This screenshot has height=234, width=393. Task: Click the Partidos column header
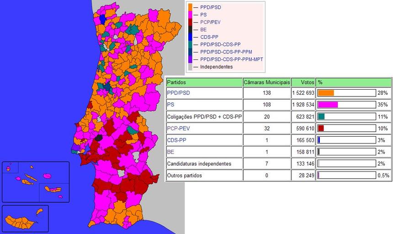tap(204, 82)
